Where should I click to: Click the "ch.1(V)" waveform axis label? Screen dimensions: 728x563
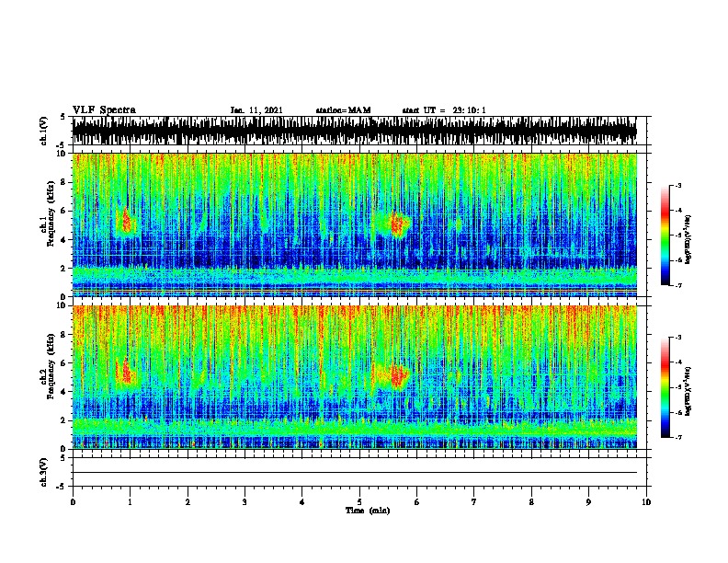point(44,131)
